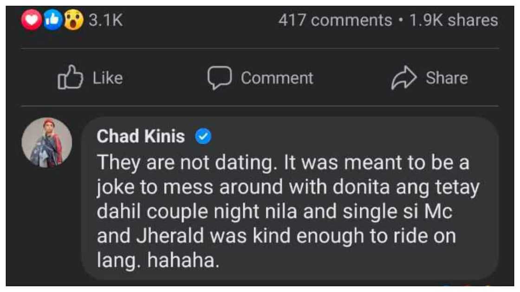Click the blue thumbs-up reaction icon
The height and width of the screenshot is (292, 520).
[52, 20]
